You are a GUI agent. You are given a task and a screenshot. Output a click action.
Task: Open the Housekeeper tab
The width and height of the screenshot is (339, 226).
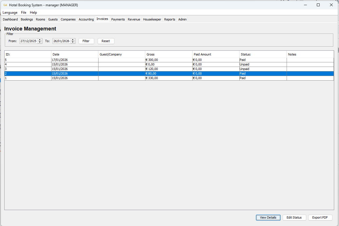[x=152, y=19]
